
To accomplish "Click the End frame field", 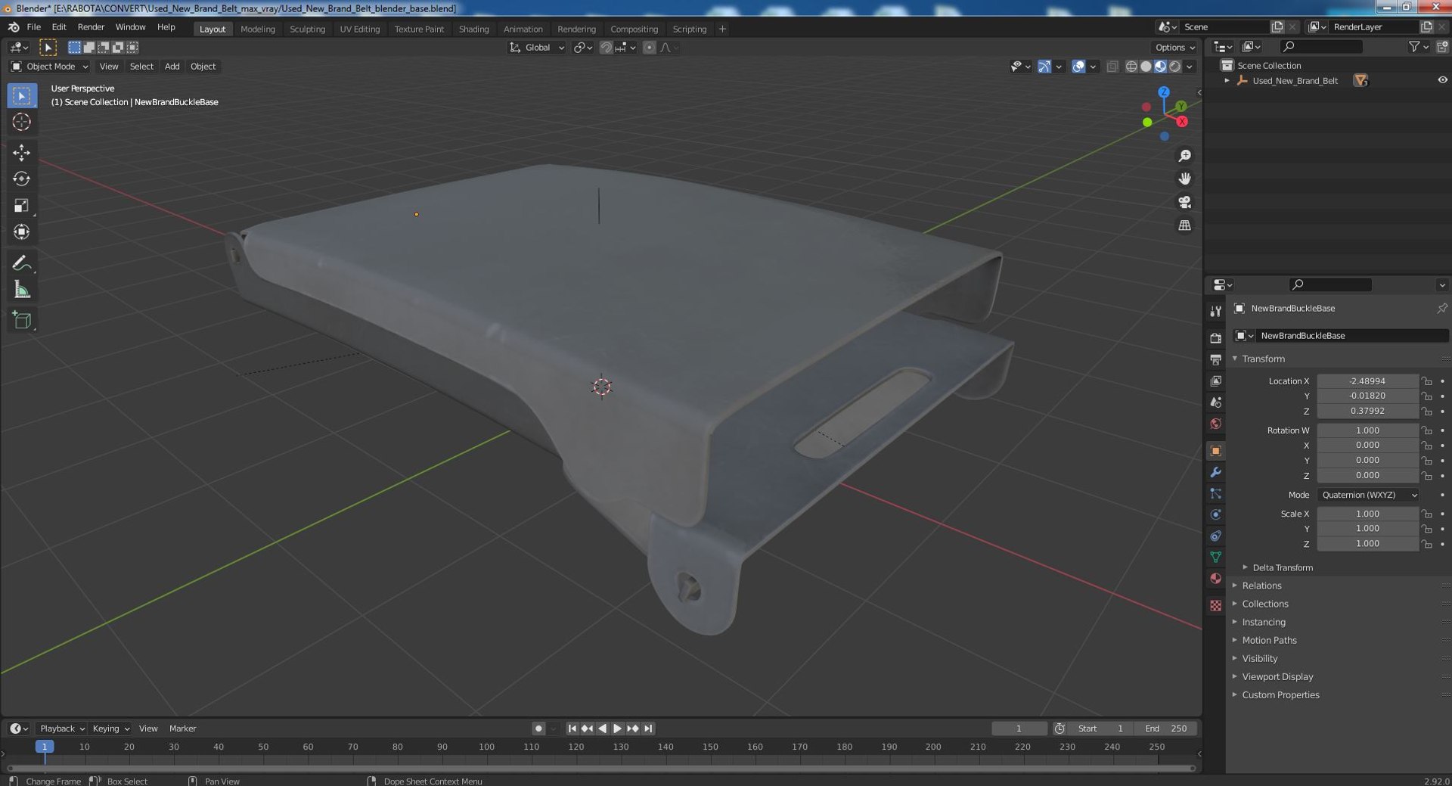I will [1165, 729].
